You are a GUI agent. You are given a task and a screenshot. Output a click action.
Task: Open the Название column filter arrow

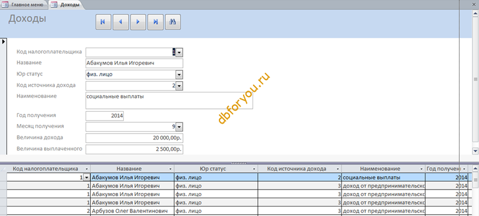170,169
